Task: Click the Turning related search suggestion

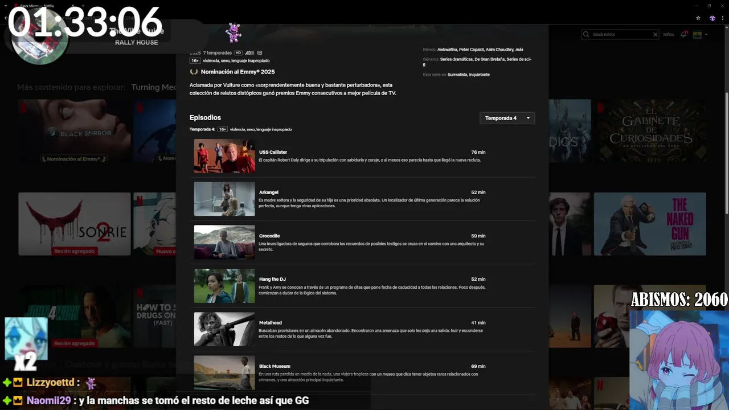Action: pyautogui.click(x=153, y=87)
